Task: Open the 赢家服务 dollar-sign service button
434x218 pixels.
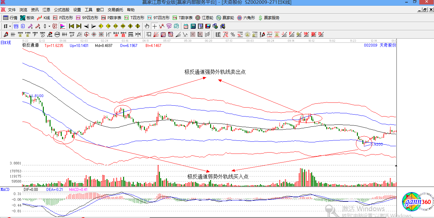Action: (269, 18)
